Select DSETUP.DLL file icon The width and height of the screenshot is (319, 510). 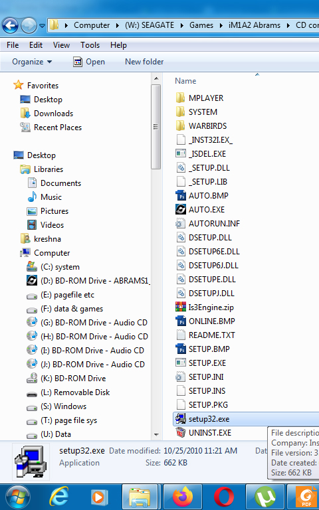(180, 238)
